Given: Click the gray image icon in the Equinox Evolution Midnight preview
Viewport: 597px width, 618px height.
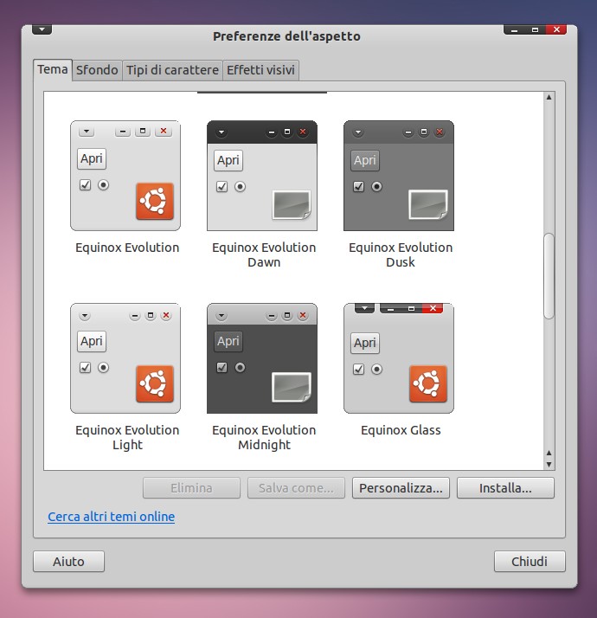Looking at the screenshot, I should pos(292,387).
